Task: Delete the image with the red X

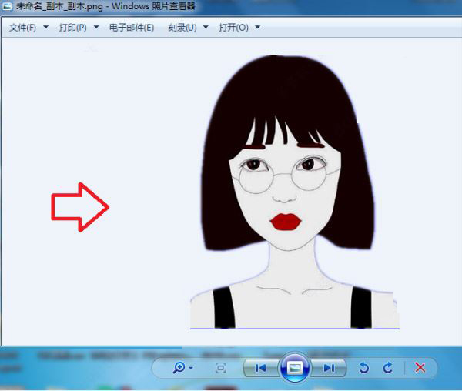Action: [x=420, y=368]
